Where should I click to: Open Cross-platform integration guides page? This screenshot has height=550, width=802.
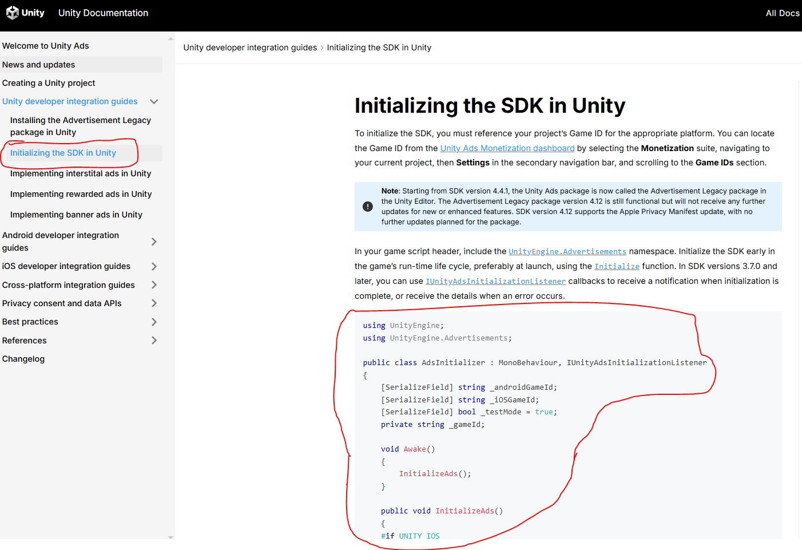(x=69, y=285)
